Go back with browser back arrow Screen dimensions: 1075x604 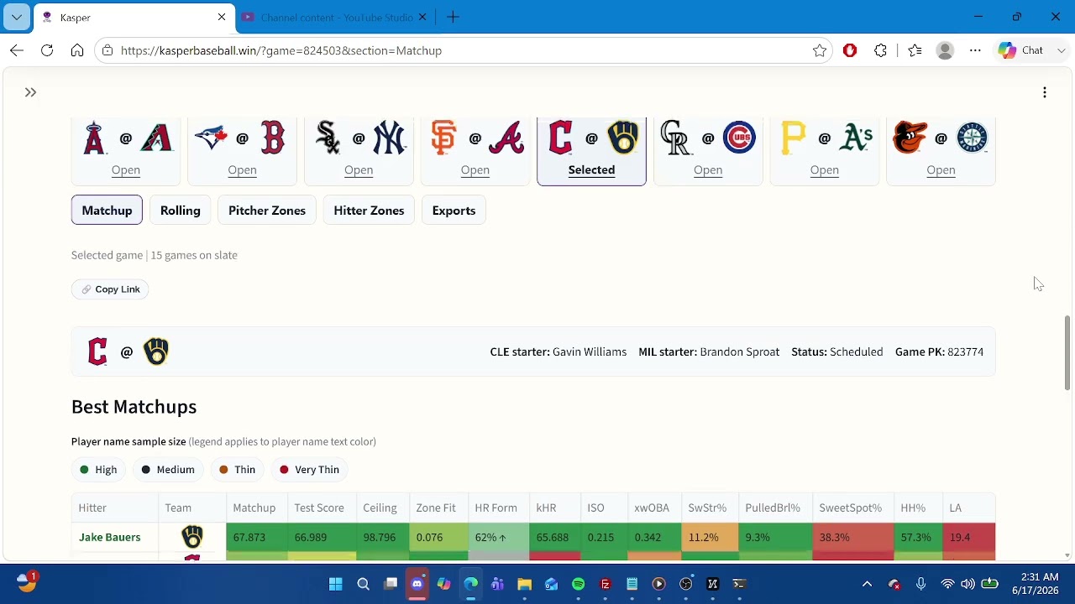pos(17,50)
